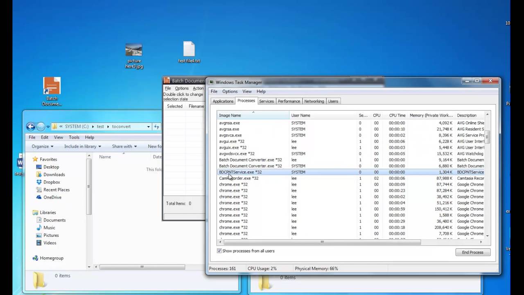The image size is (524, 295).
Task: Open File menu in Batch Document Converter
Action: (167, 88)
